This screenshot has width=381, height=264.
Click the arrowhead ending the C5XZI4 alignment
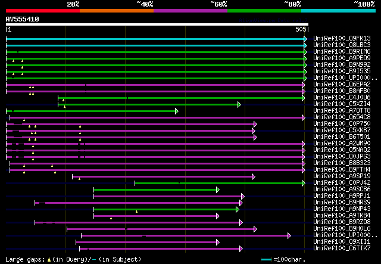(x=239, y=104)
